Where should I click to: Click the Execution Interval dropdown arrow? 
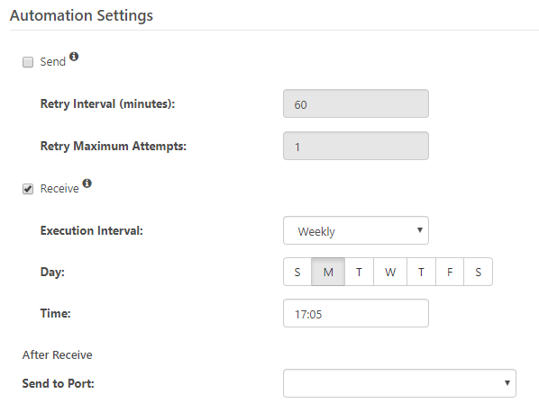[x=420, y=230]
